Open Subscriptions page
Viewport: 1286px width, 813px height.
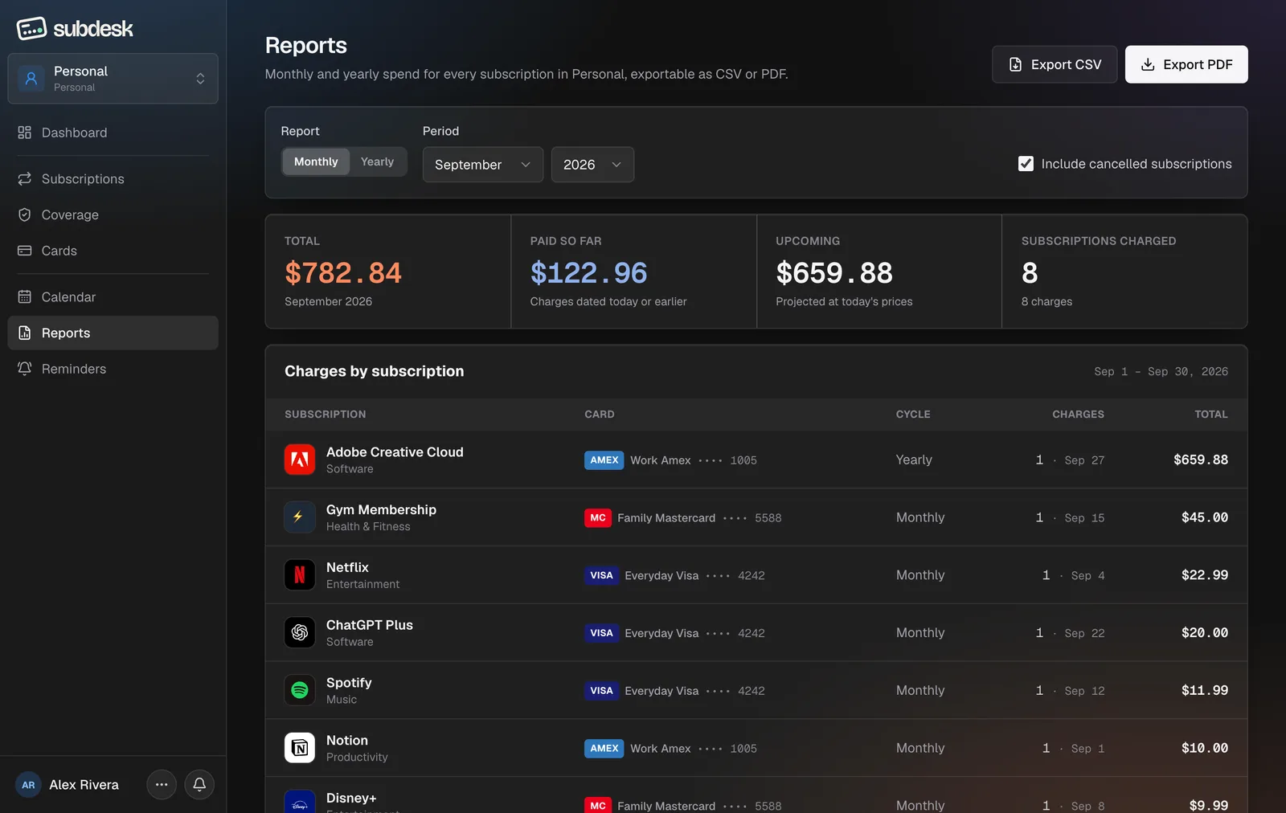pos(113,178)
